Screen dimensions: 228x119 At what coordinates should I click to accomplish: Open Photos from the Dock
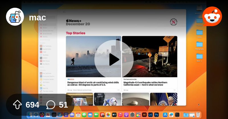click(108, 115)
